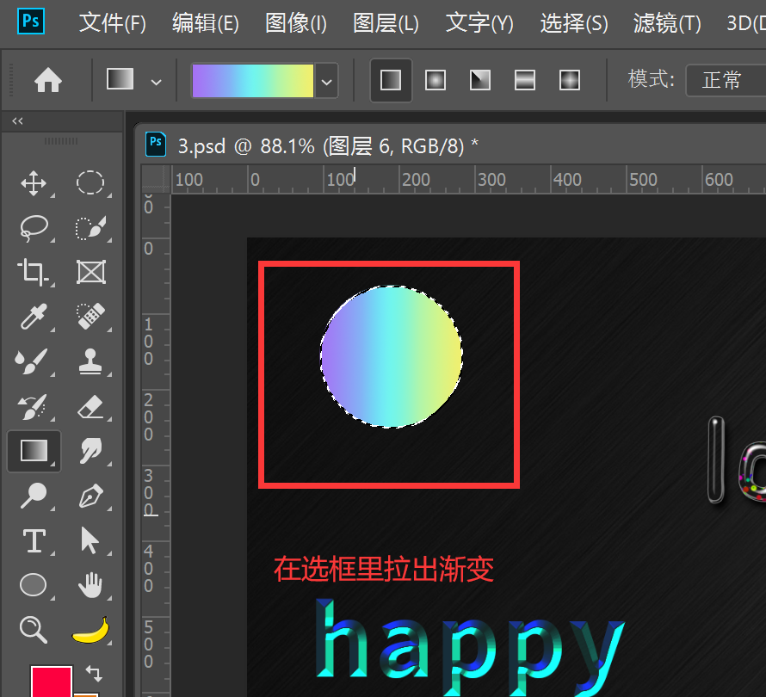The image size is (766, 697).
Task: Click the Photoshop logo icon
Action: [31, 21]
